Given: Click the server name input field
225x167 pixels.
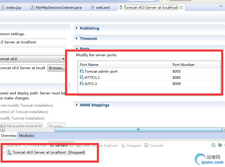Looking at the screenshot, I should [x=33, y=42].
